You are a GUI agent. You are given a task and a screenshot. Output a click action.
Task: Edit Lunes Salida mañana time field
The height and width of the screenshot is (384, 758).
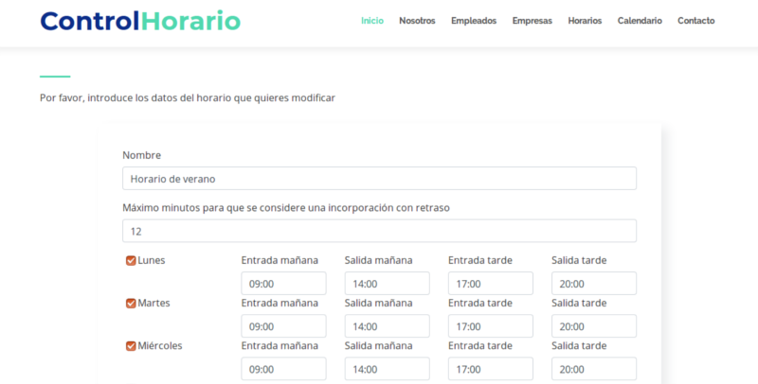click(388, 284)
